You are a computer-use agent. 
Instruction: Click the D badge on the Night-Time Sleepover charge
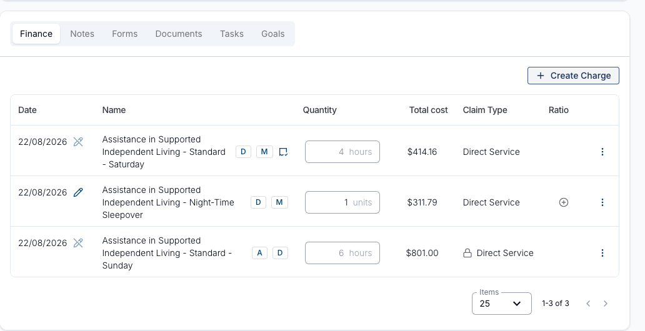click(x=258, y=202)
